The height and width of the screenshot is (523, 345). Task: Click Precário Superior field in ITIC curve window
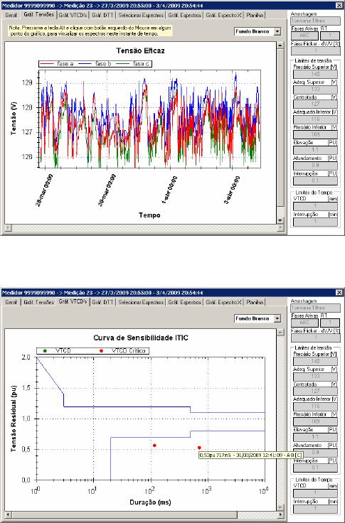tap(316, 361)
